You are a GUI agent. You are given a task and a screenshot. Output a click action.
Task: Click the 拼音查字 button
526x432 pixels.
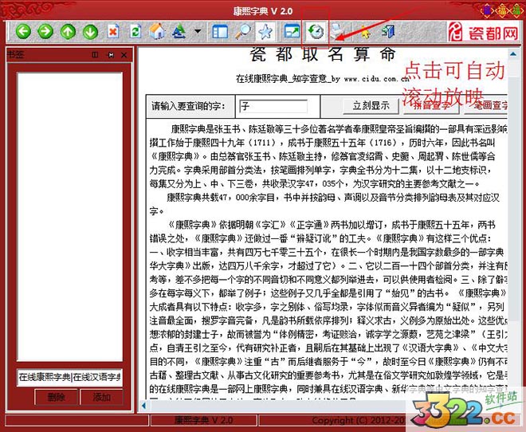(431, 106)
